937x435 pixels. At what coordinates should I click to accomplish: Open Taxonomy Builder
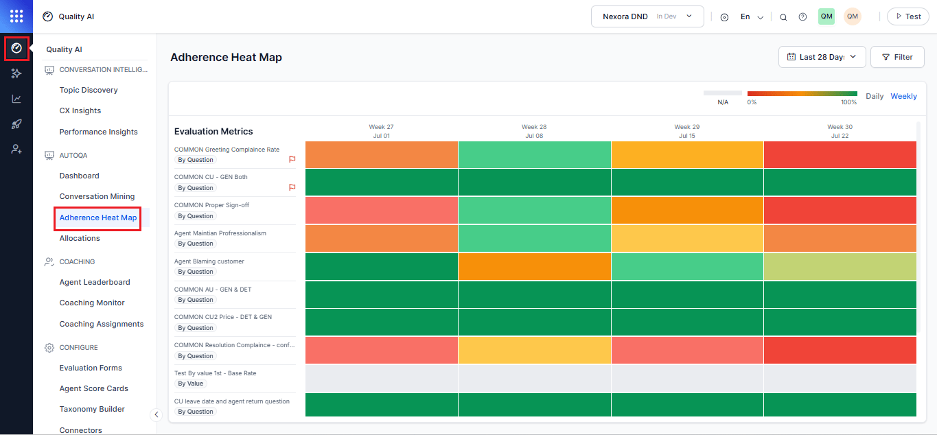point(92,409)
